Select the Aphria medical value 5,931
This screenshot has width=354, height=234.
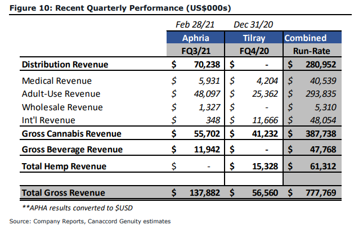[209, 81]
